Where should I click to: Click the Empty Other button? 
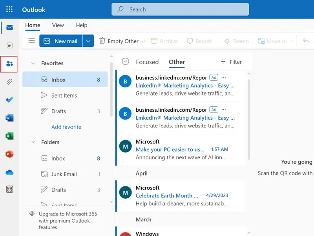[x=119, y=41]
